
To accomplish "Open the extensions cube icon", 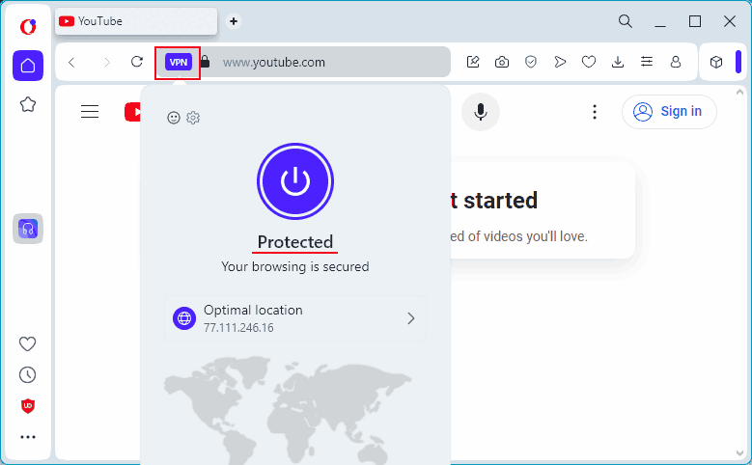I will (716, 62).
